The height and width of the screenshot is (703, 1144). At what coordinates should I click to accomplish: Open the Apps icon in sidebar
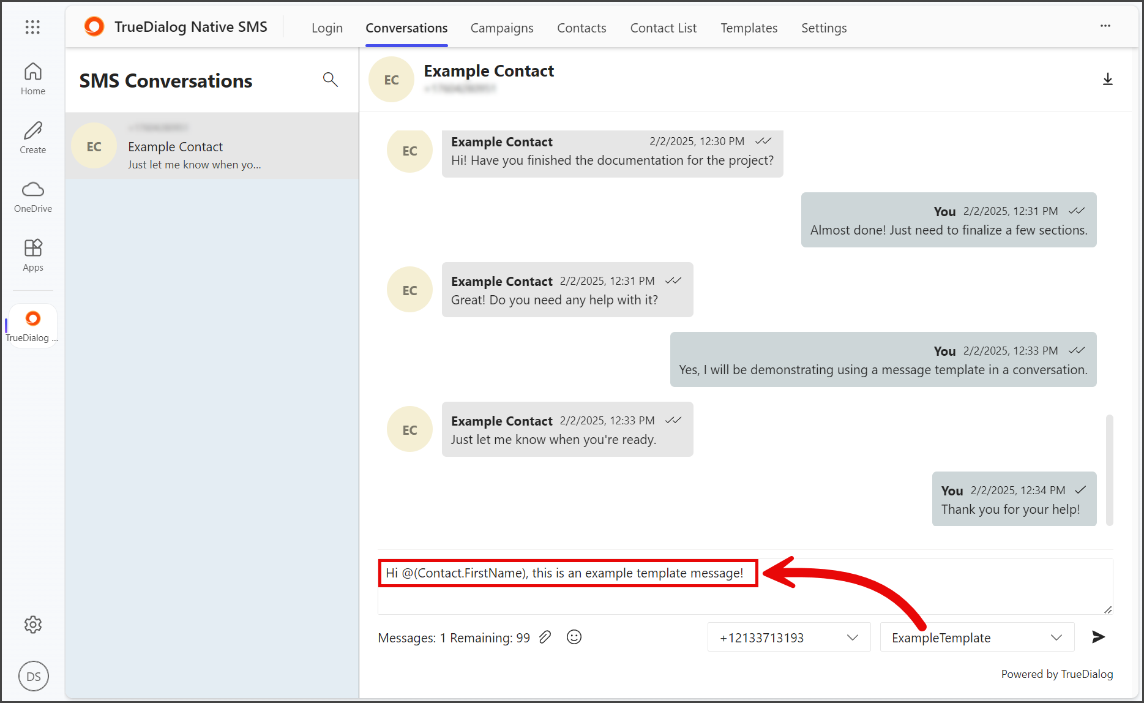coord(33,255)
